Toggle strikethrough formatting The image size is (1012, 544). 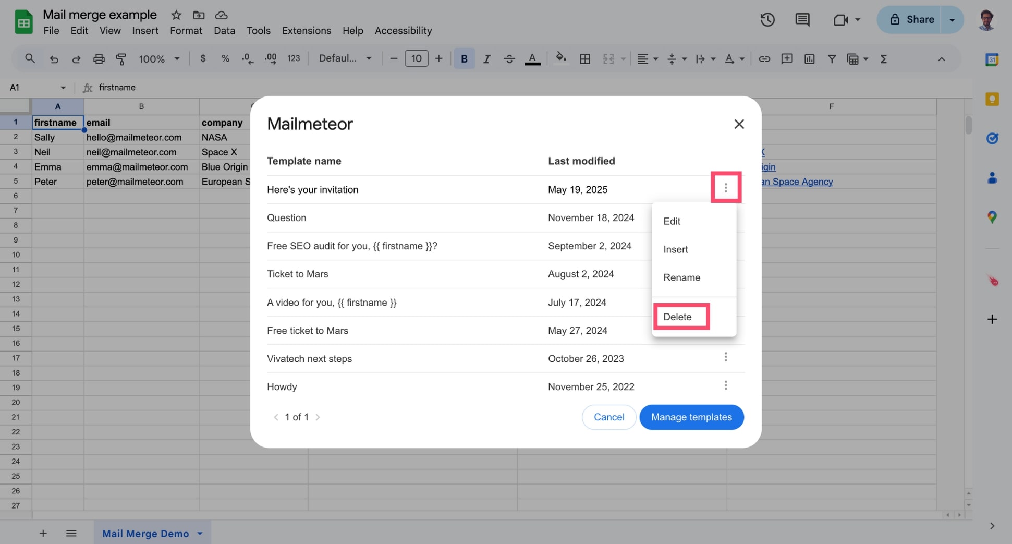pyautogui.click(x=509, y=59)
